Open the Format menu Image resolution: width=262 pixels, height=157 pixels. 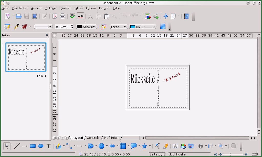coord(66,8)
